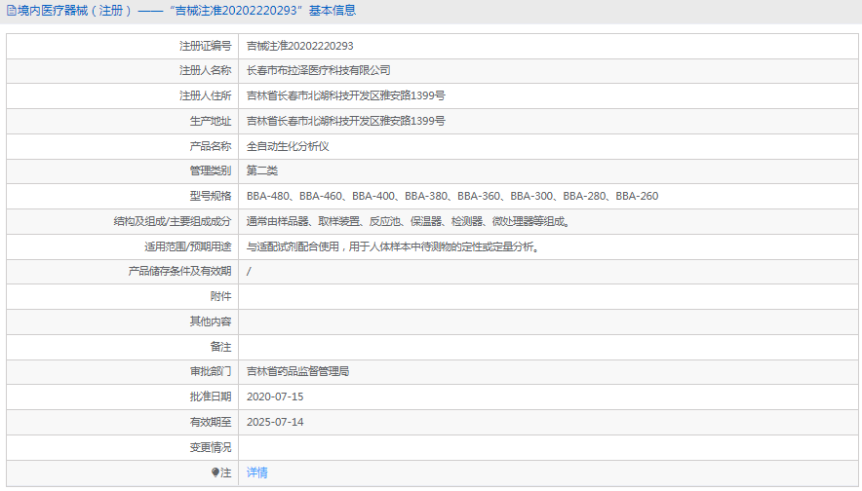Viewport: 862px width, 491px height.
Task: Click the document icon beside the page title
Action: [11, 11]
